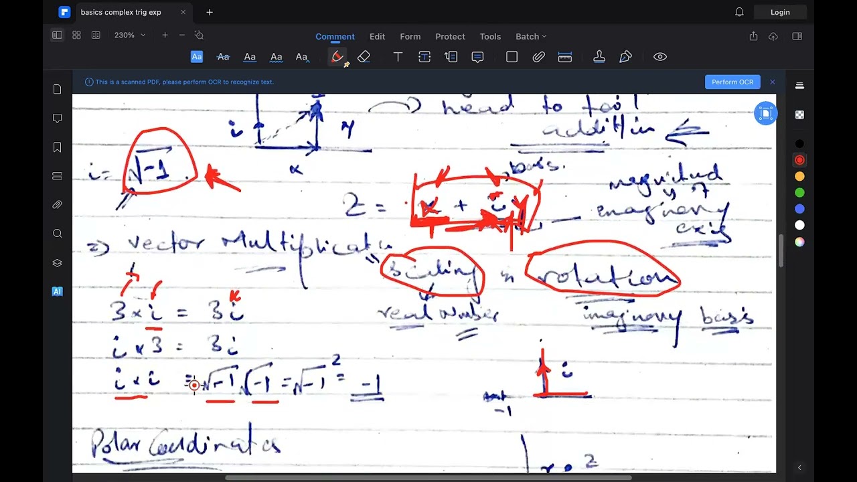This screenshot has width=857, height=482.
Task: Toggle hide comments eye icon
Action: [660, 57]
